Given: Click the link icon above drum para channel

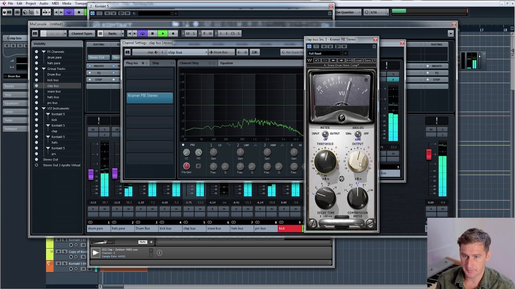Looking at the screenshot, I should (90, 222).
